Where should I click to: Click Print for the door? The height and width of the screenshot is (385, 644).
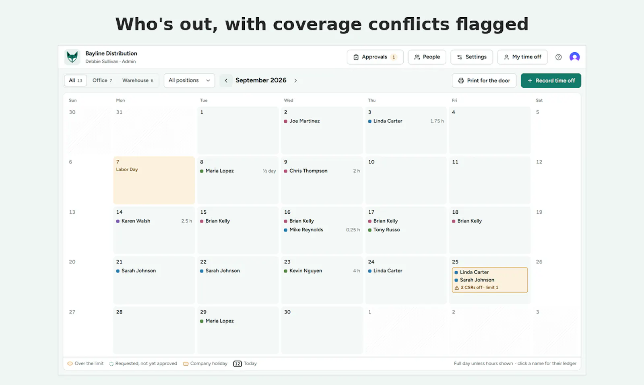pos(484,80)
